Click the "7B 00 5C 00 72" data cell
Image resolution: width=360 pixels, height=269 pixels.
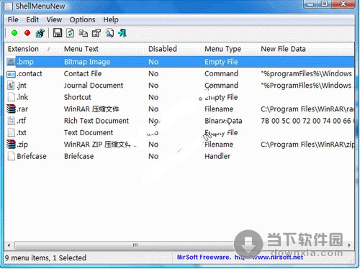[307, 121]
